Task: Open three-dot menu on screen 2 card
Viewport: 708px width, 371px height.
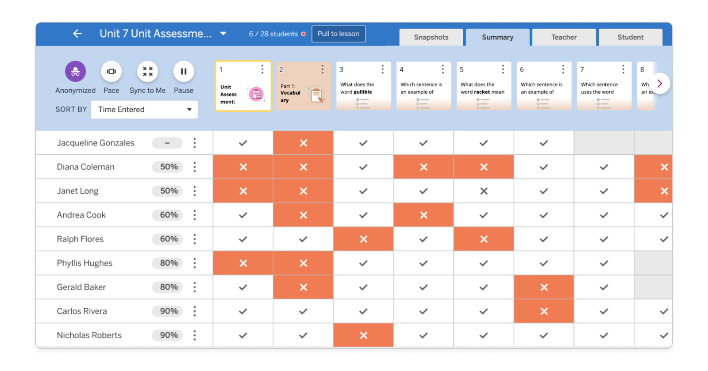Action: (x=323, y=69)
